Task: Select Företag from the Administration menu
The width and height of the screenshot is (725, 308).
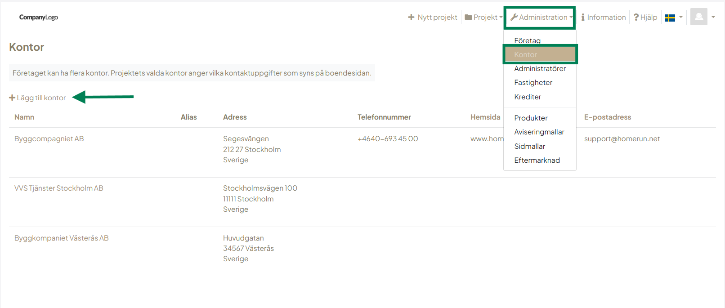Action: [x=527, y=40]
